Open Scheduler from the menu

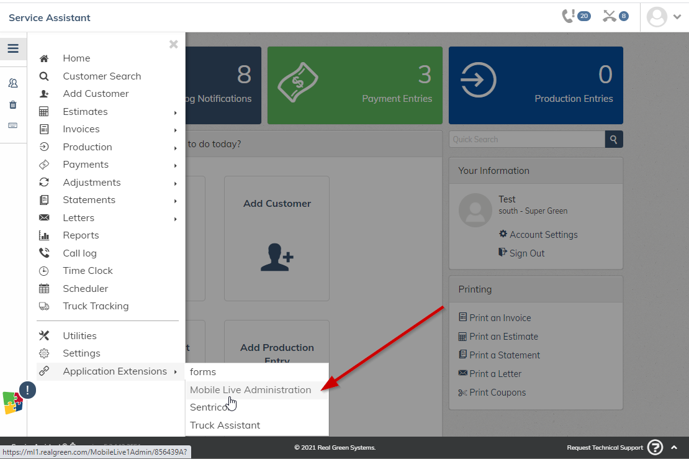[85, 289]
